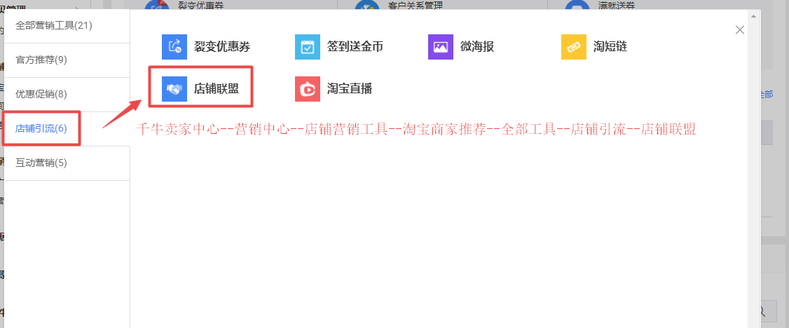Open the 淘宝直播 live icon
The width and height of the screenshot is (789, 328).
point(308,89)
